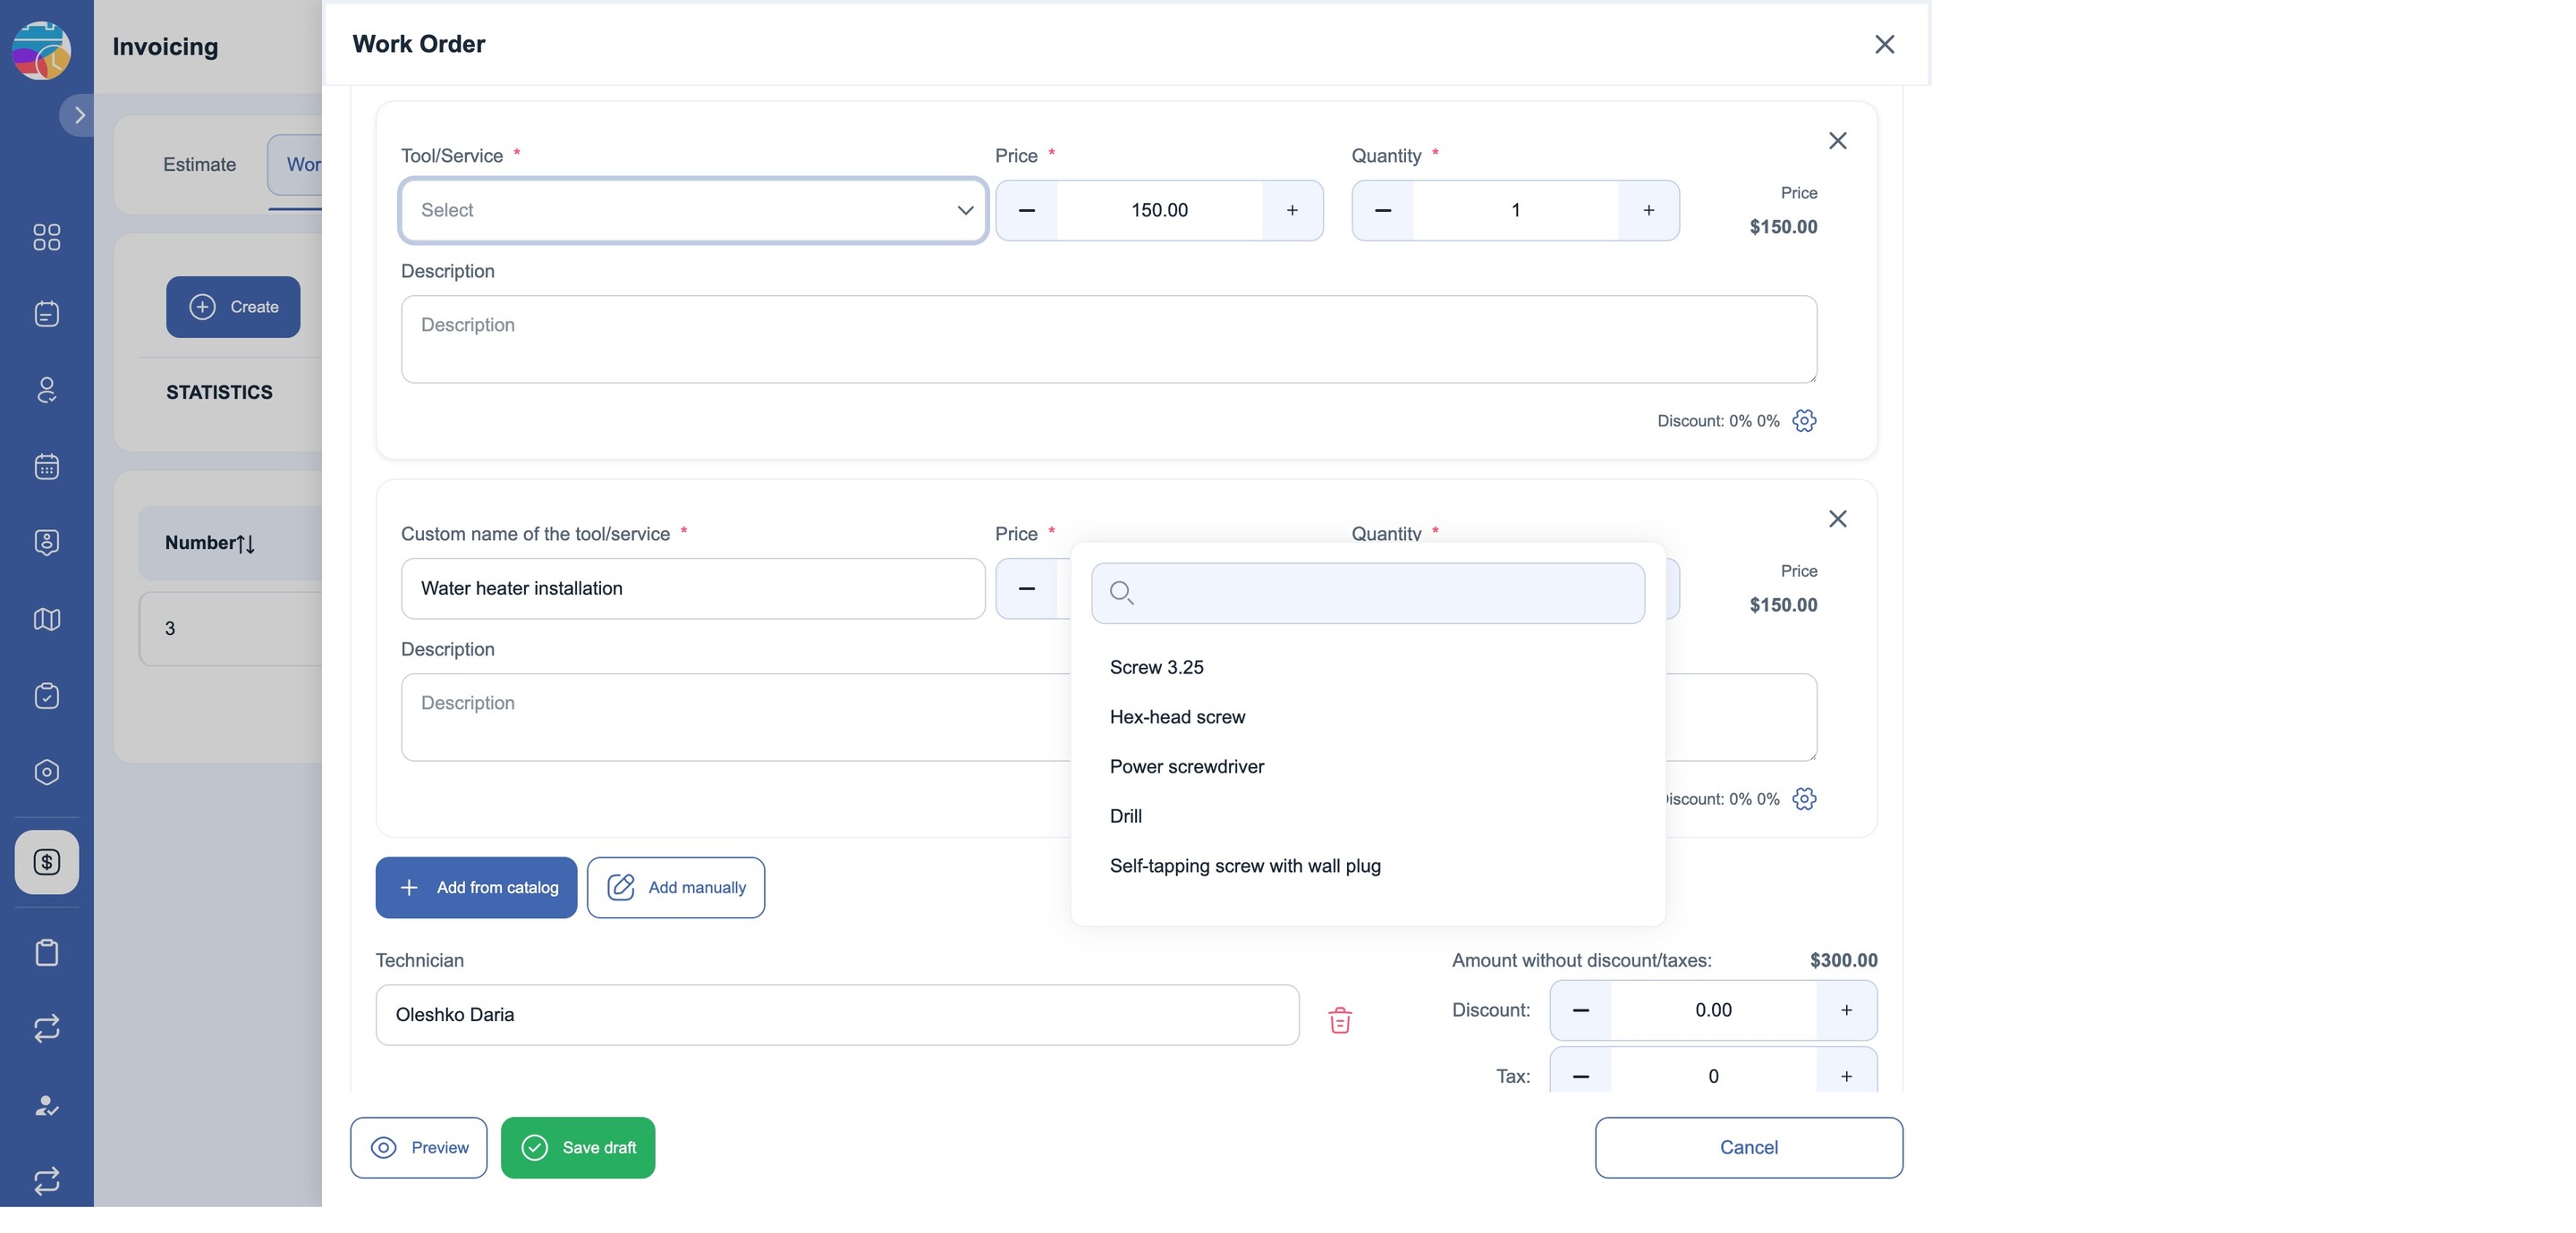Increase the Tax value
This screenshot has height=1233, width=2576.
[x=1846, y=1076]
